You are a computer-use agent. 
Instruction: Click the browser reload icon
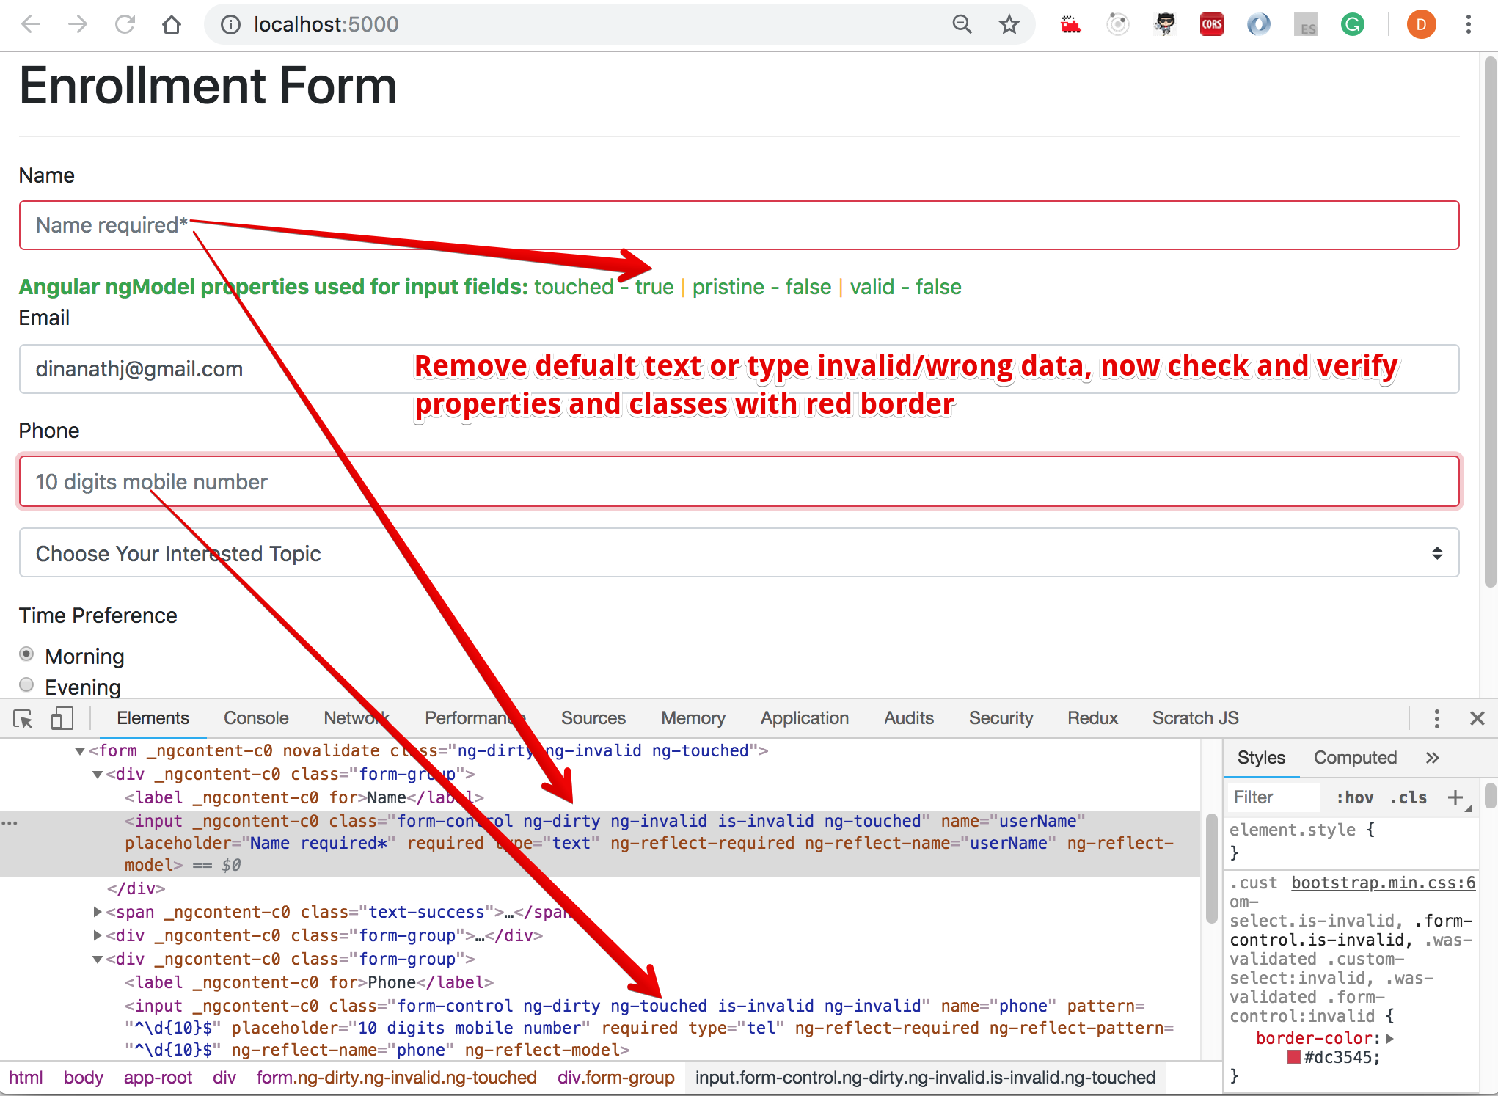[125, 24]
